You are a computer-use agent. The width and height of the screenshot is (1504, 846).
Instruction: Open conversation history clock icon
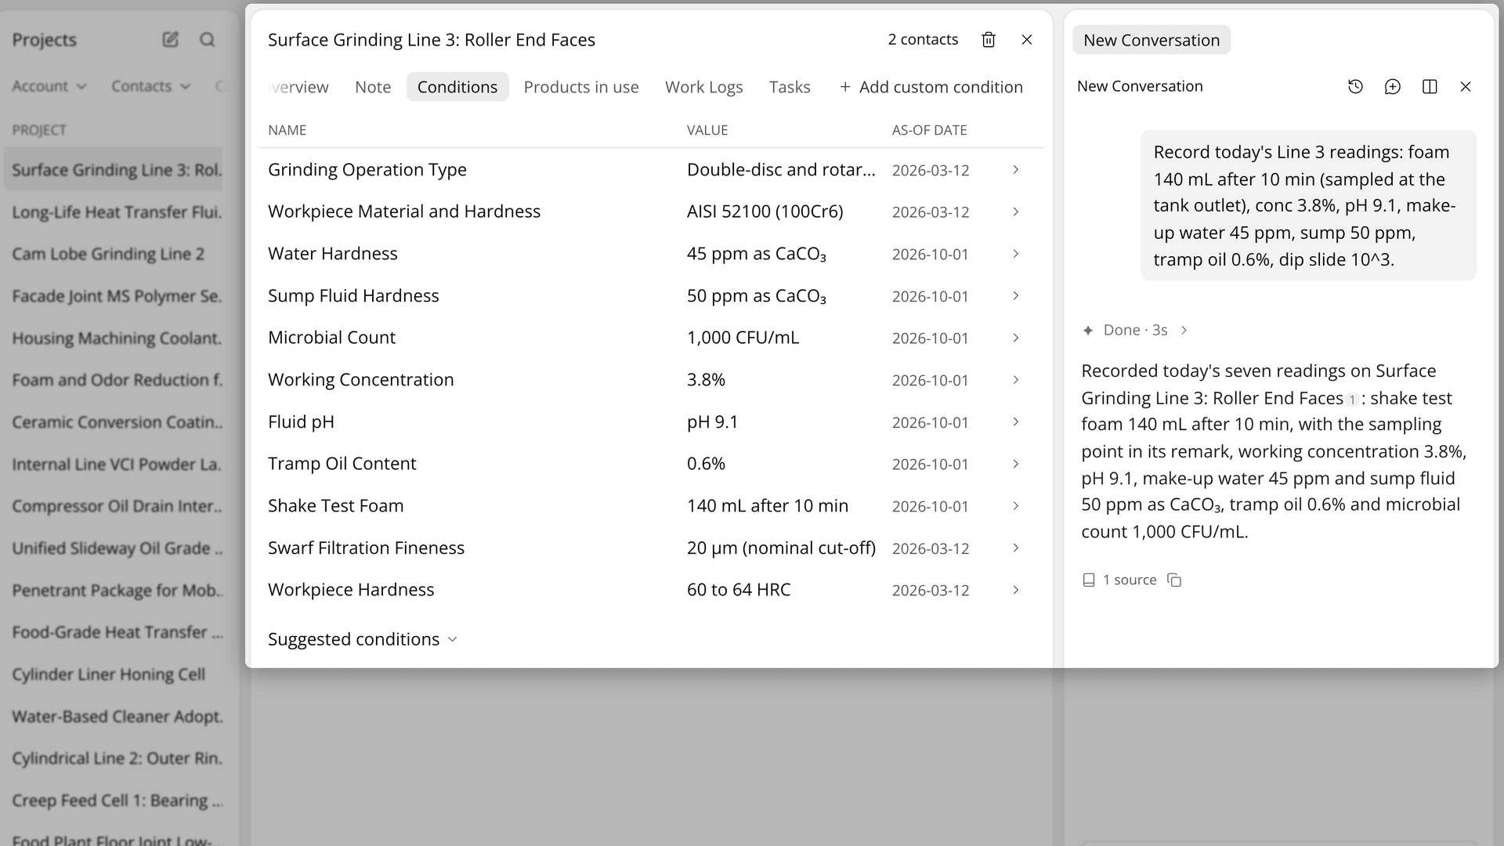[x=1355, y=86]
